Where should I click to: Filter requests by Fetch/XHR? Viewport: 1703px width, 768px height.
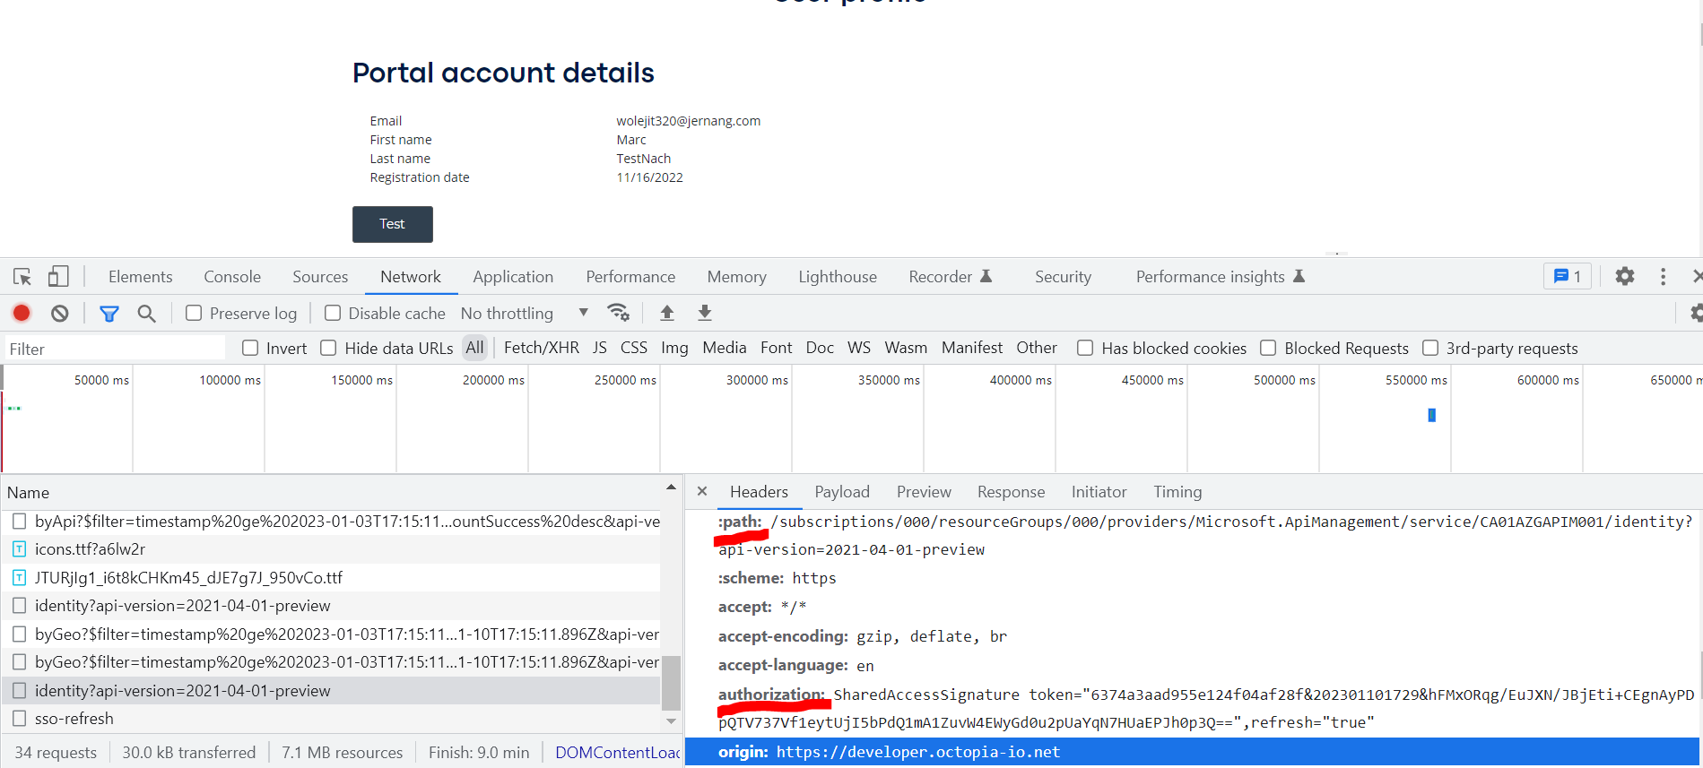541,348
